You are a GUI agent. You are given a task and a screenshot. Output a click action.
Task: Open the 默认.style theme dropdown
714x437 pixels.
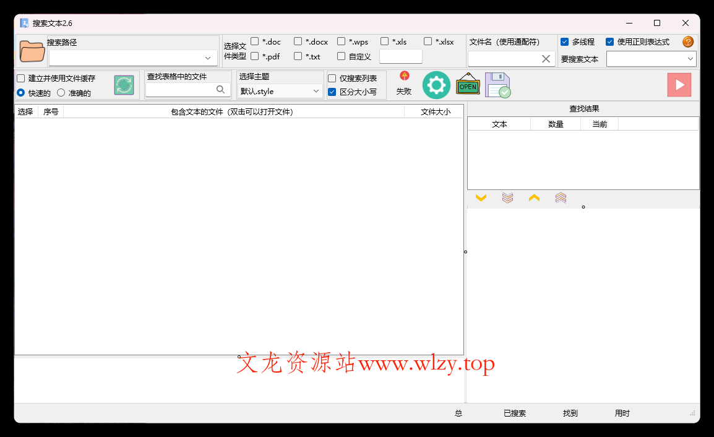315,90
